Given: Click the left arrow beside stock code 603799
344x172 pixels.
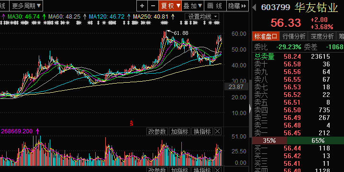Looking at the screenshot, I should 254,7.
